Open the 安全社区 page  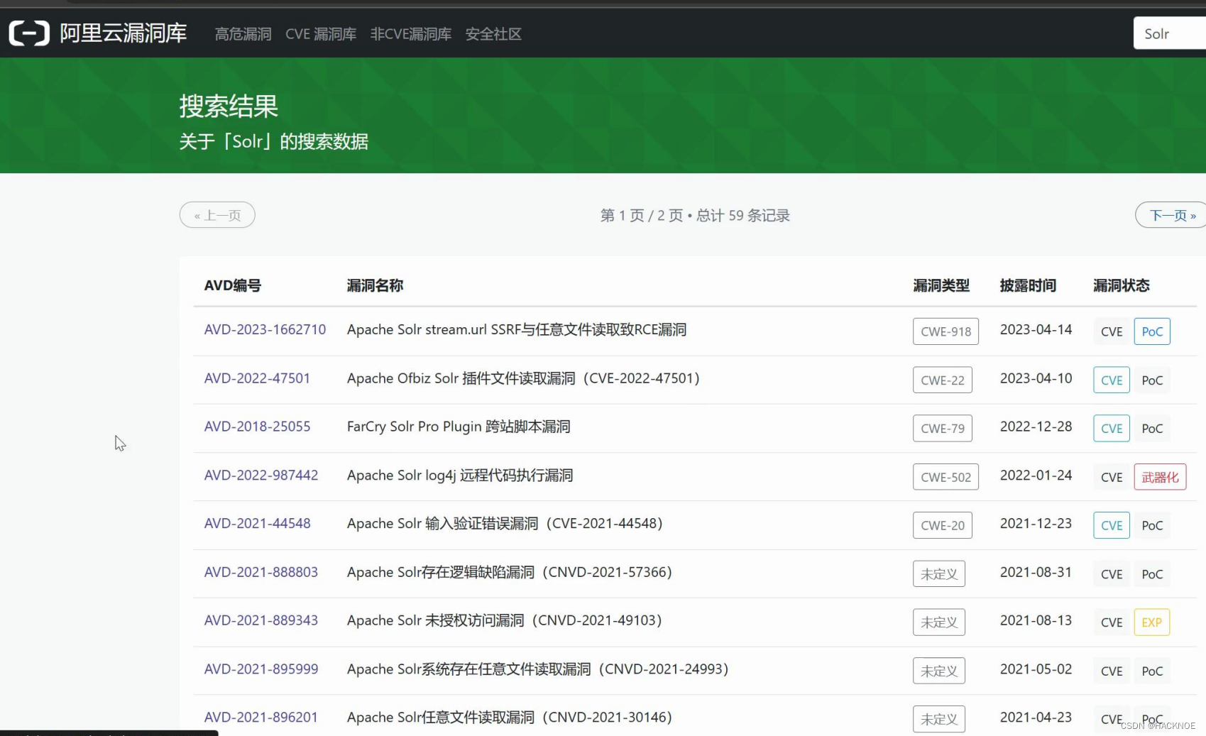[493, 33]
